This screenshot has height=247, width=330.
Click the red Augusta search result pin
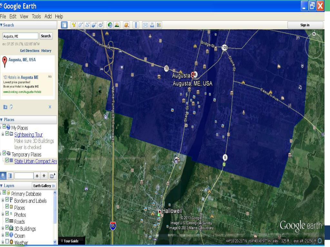(x=5, y=62)
